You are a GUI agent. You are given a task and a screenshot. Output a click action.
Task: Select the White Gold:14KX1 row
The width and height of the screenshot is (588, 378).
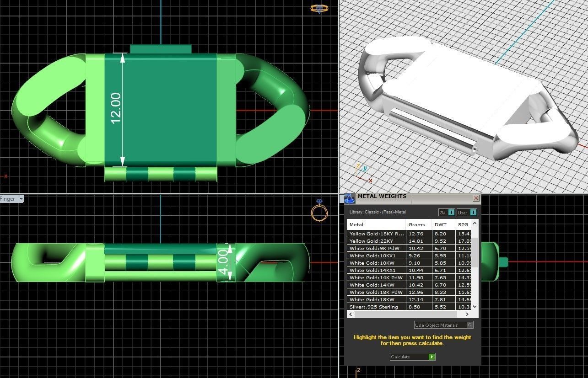tap(409, 271)
